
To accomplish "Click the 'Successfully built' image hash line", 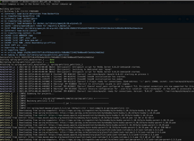I will pyautogui.click(x=47, y=57).
